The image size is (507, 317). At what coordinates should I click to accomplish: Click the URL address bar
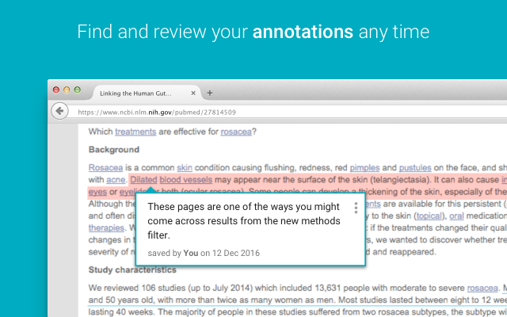(291, 113)
